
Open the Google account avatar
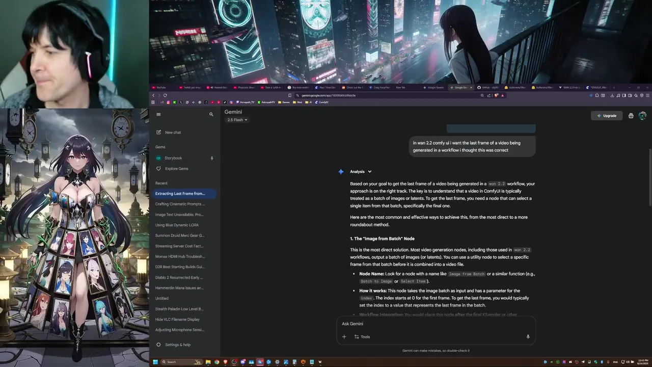(x=642, y=116)
